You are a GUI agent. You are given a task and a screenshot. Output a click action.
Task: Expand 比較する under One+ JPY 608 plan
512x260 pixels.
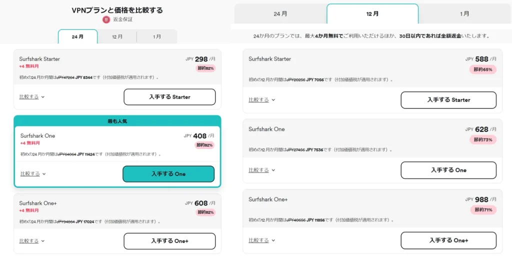pos(31,240)
